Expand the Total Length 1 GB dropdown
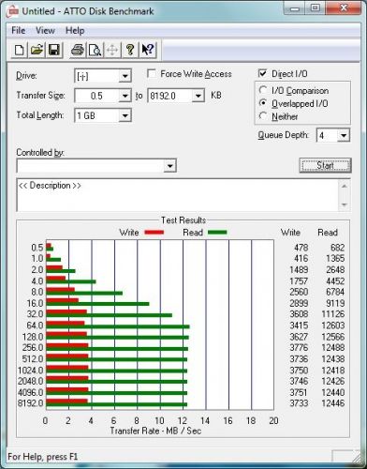 tap(125, 115)
